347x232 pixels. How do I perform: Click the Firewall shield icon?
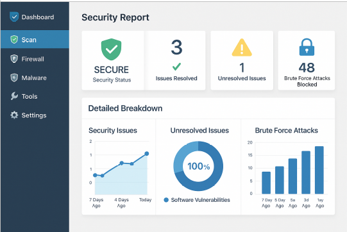(x=14, y=59)
